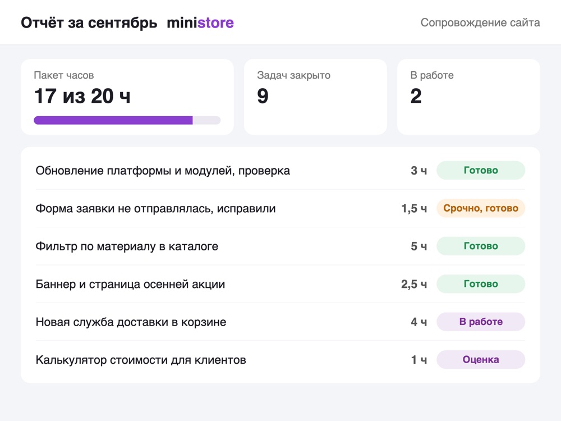The image size is (561, 421).
Task: Click the ministore logo
Action: click(200, 22)
